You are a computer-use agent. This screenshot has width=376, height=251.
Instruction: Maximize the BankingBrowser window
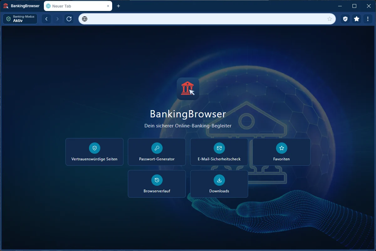click(x=354, y=6)
